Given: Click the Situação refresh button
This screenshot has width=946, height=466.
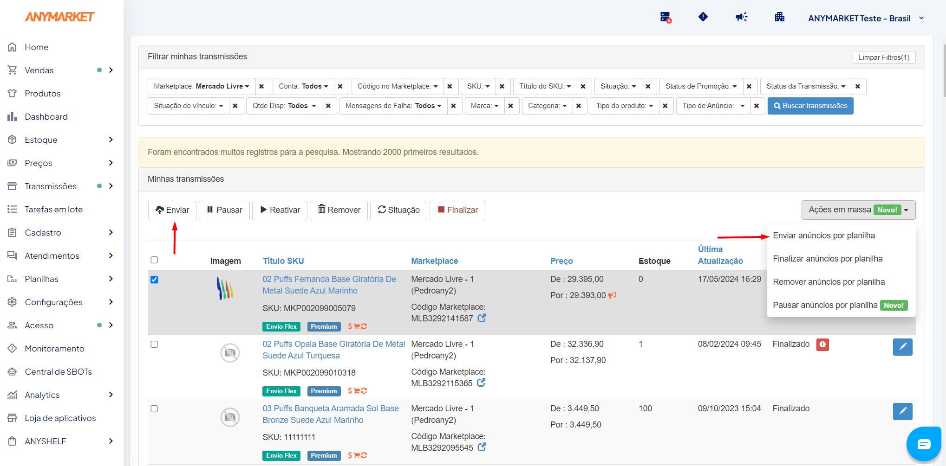Looking at the screenshot, I should point(398,210).
